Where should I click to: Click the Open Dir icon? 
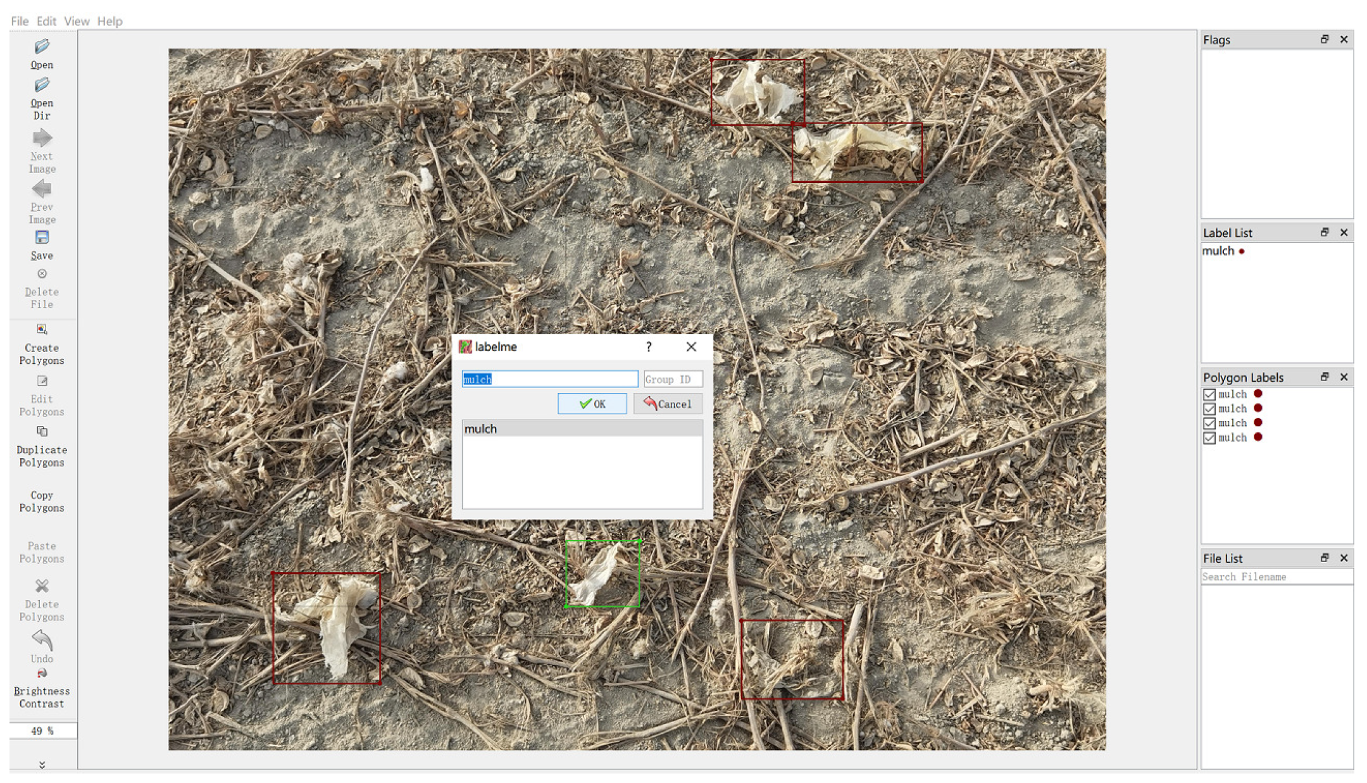coord(42,85)
